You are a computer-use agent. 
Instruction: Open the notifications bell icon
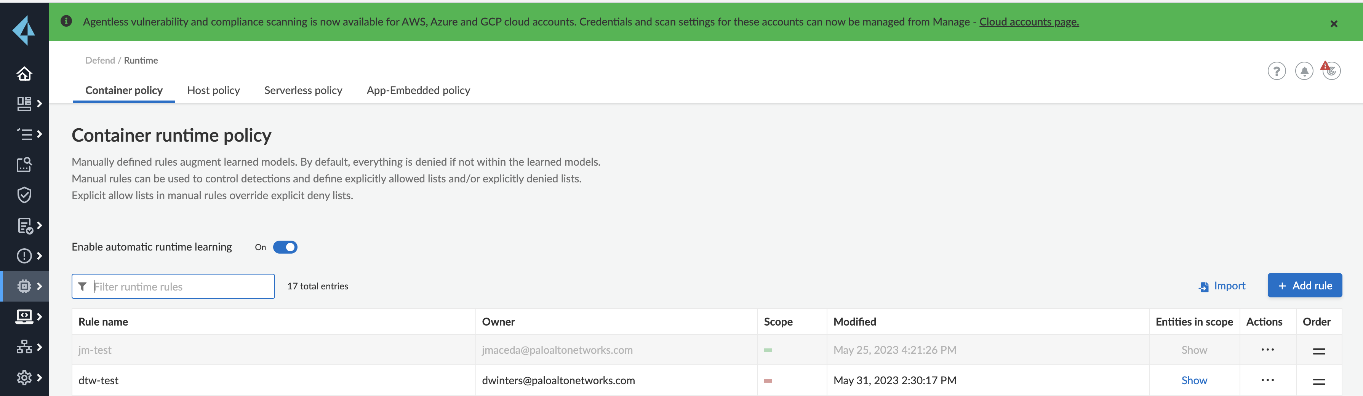pos(1304,71)
